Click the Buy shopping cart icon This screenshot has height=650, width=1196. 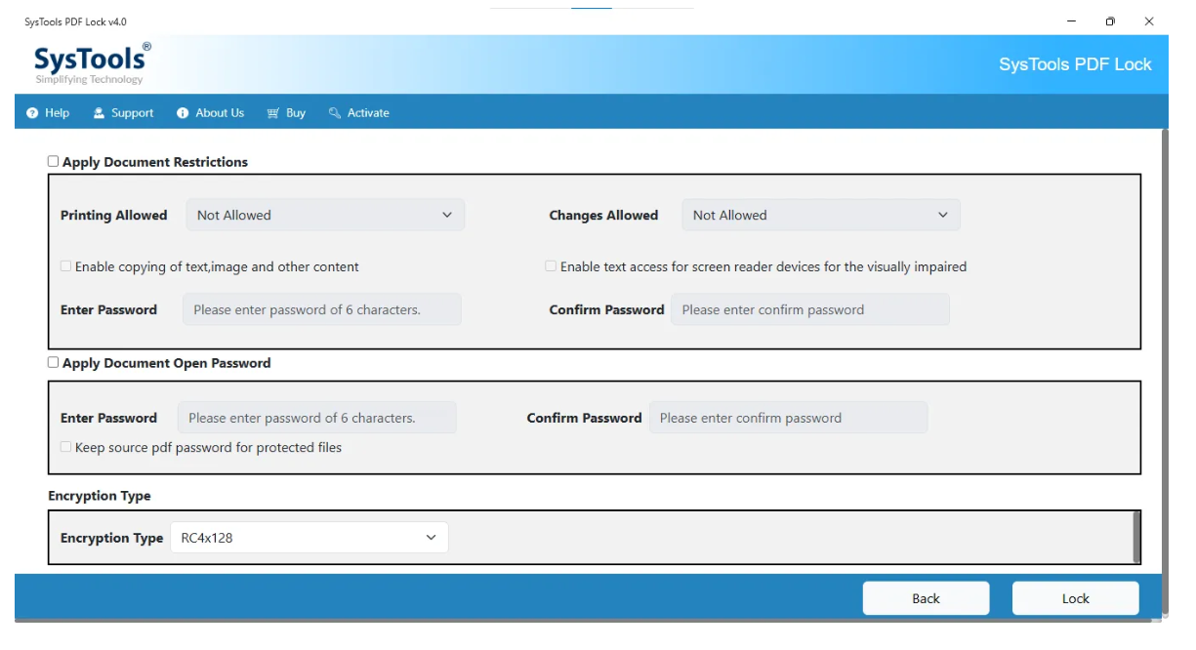(x=273, y=113)
